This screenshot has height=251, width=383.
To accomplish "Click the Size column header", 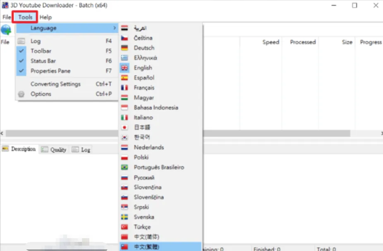I will pyautogui.click(x=337, y=42).
